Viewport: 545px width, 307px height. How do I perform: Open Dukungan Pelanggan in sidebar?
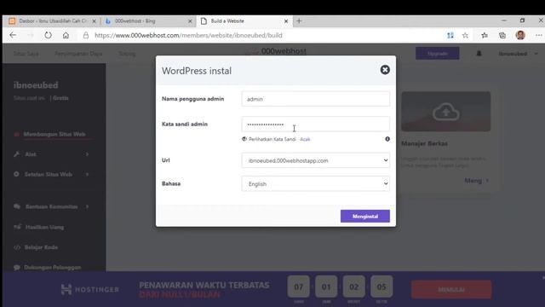pos(52,267)
